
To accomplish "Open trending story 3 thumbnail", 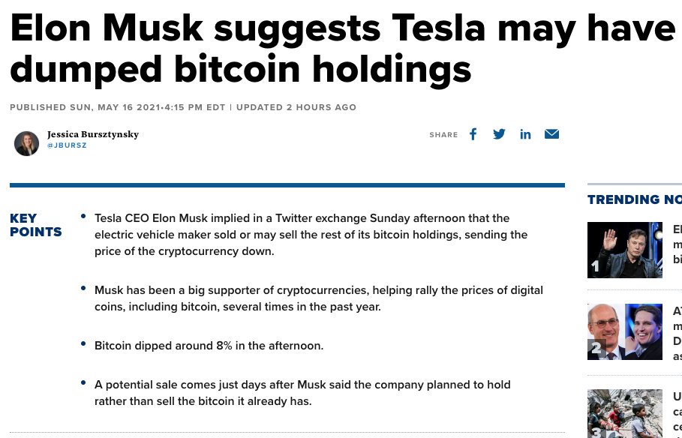I will click(x=624, y=413).
